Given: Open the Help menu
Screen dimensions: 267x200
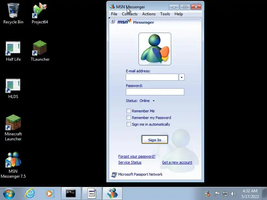Looking at the screenshot, I should [x=179, y=14].
